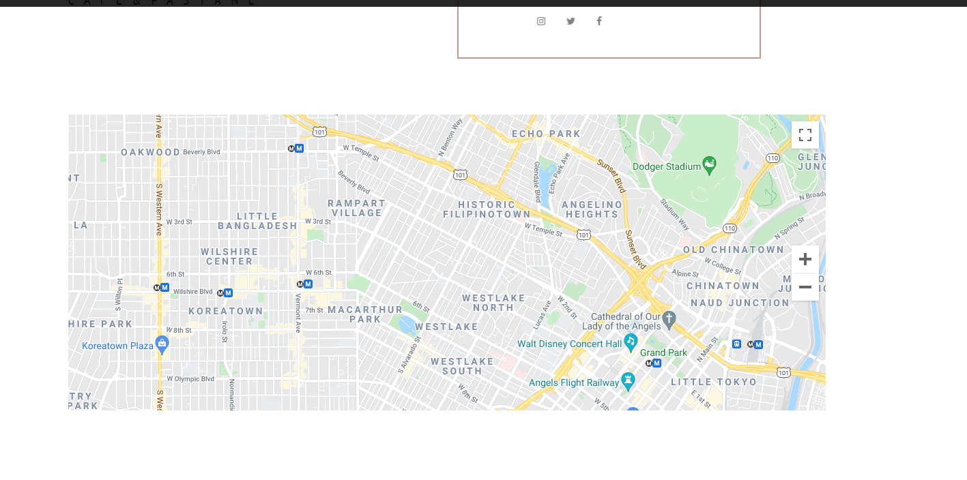Click the Little Tokyo district label

coord(715,382)
